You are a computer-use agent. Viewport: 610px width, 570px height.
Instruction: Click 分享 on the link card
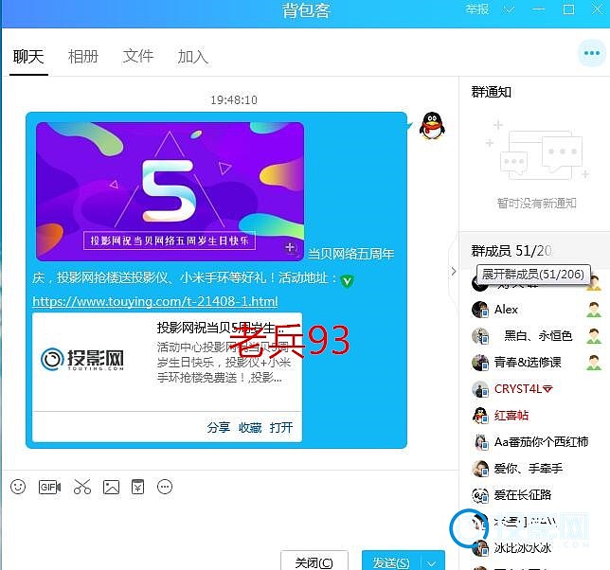click(219, 427)
